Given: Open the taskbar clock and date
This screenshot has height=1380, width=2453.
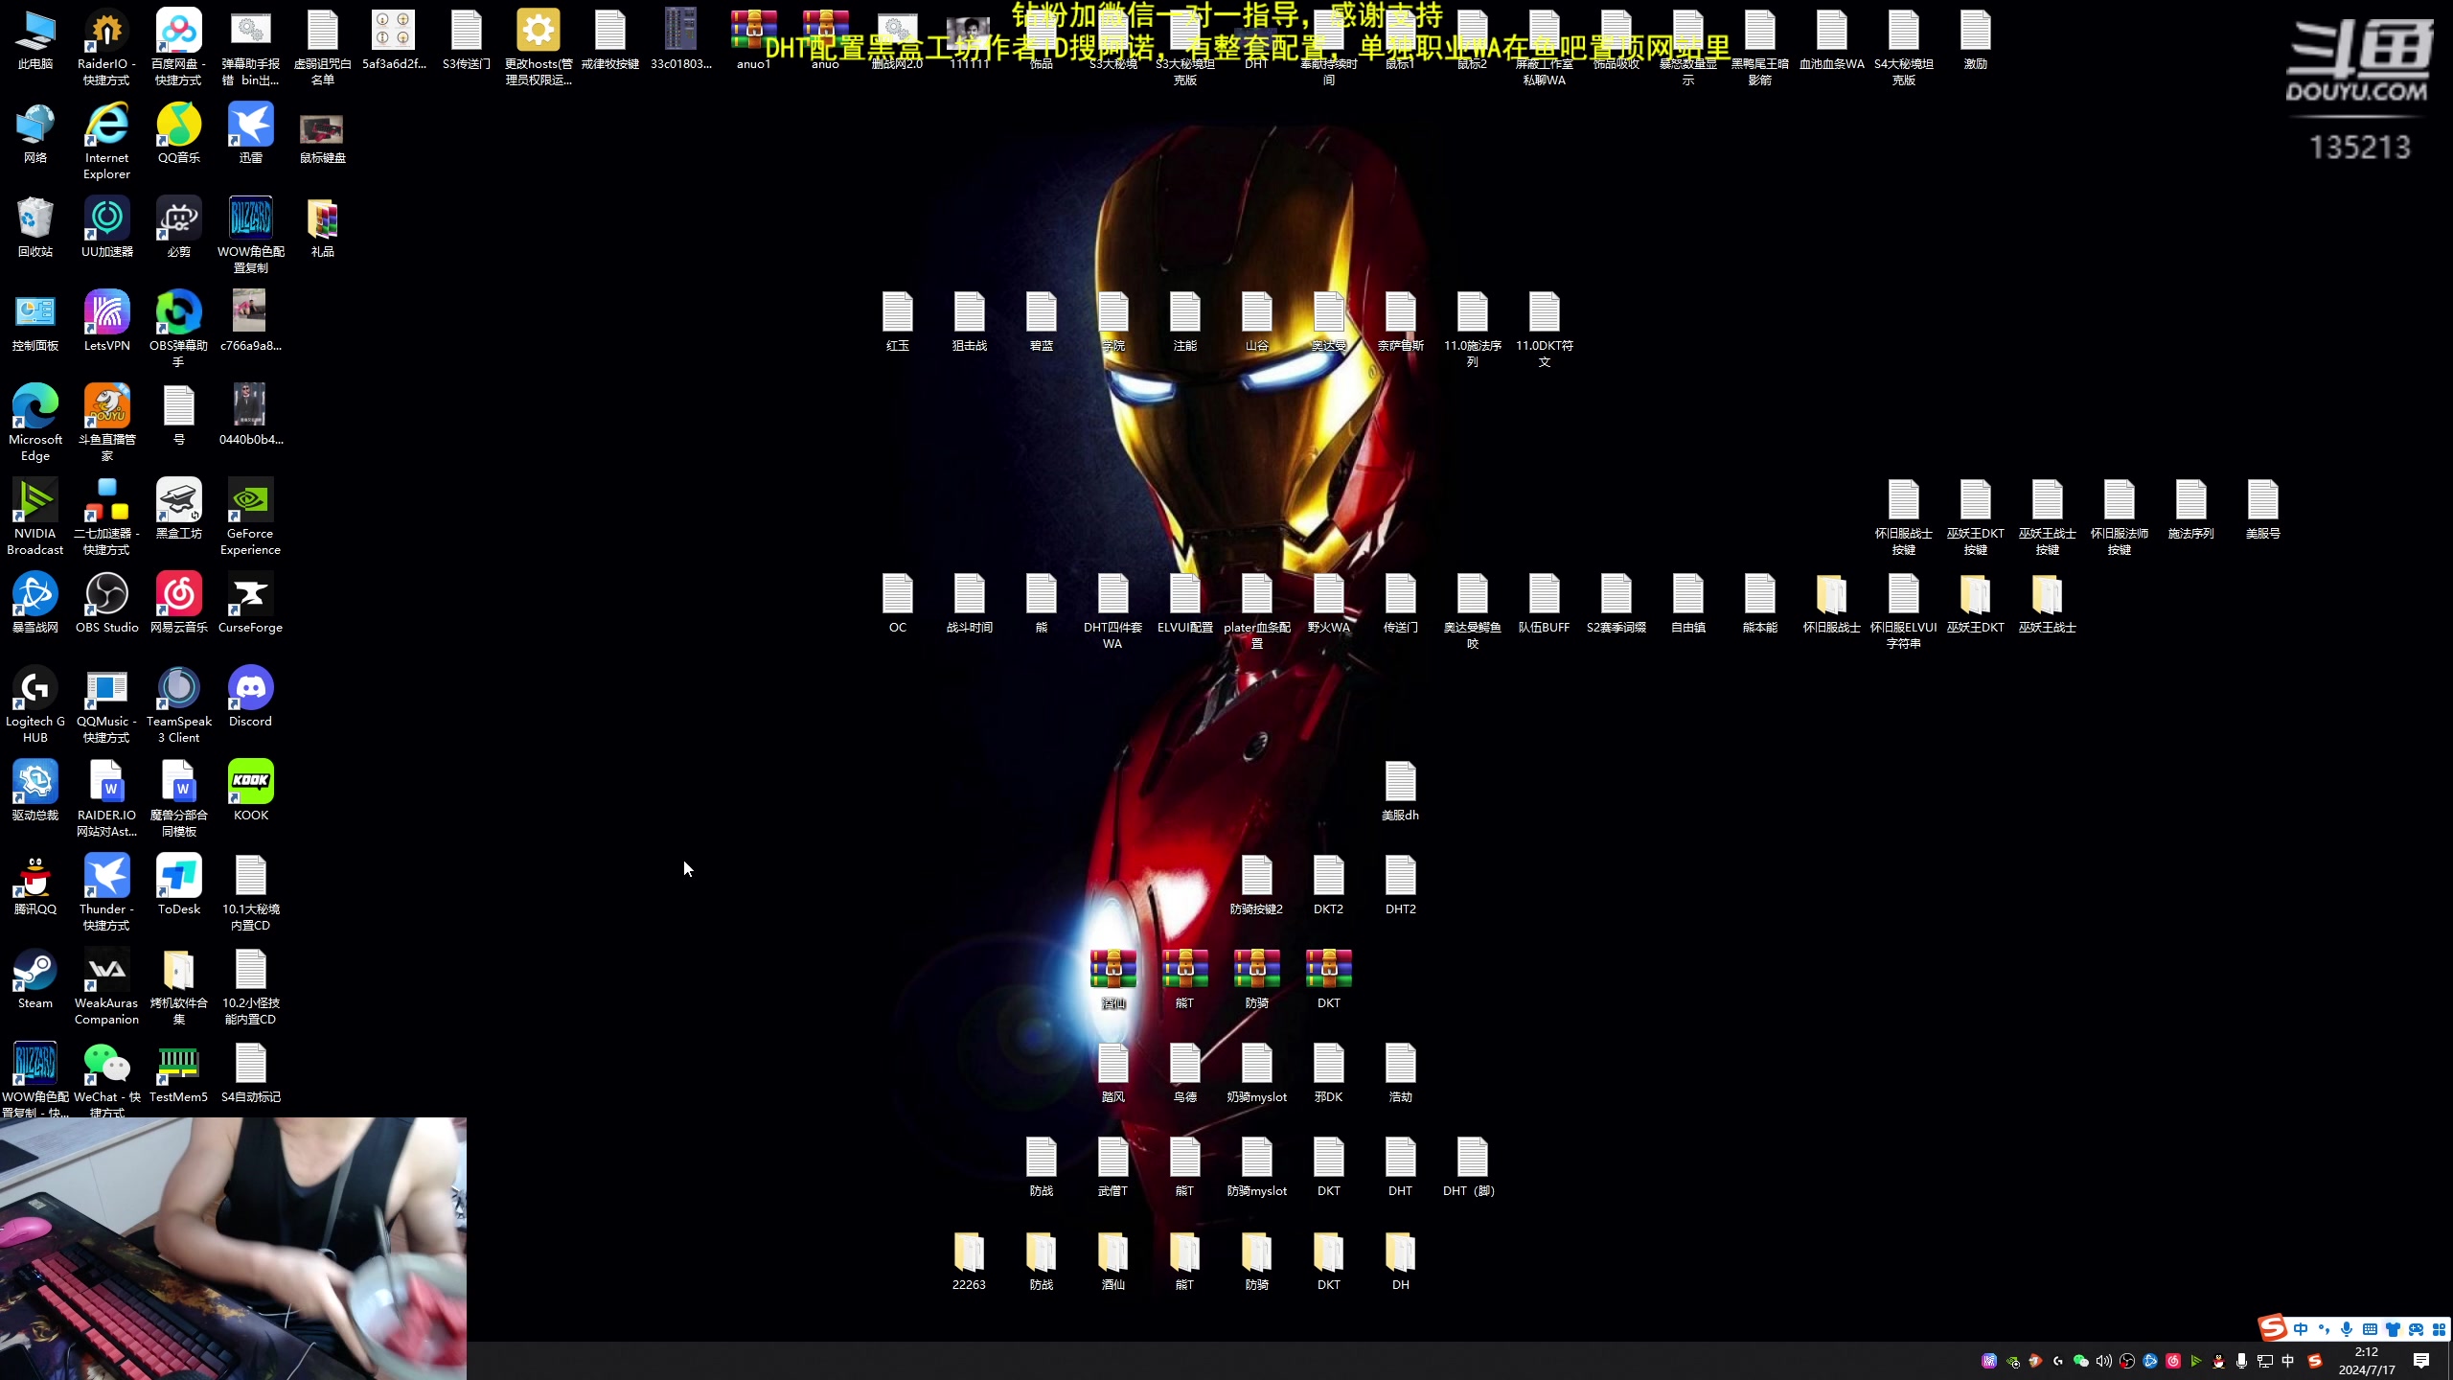Looking at the screenshot, I should click(x=2367, y=1361).
